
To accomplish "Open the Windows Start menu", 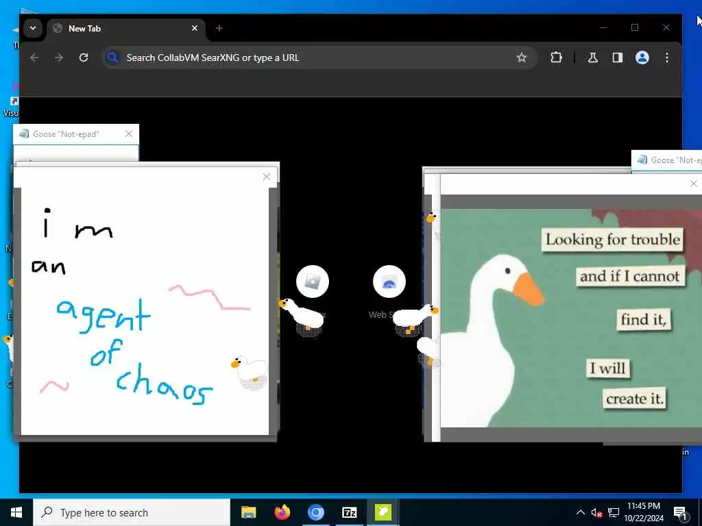I will tap(16, 512).
